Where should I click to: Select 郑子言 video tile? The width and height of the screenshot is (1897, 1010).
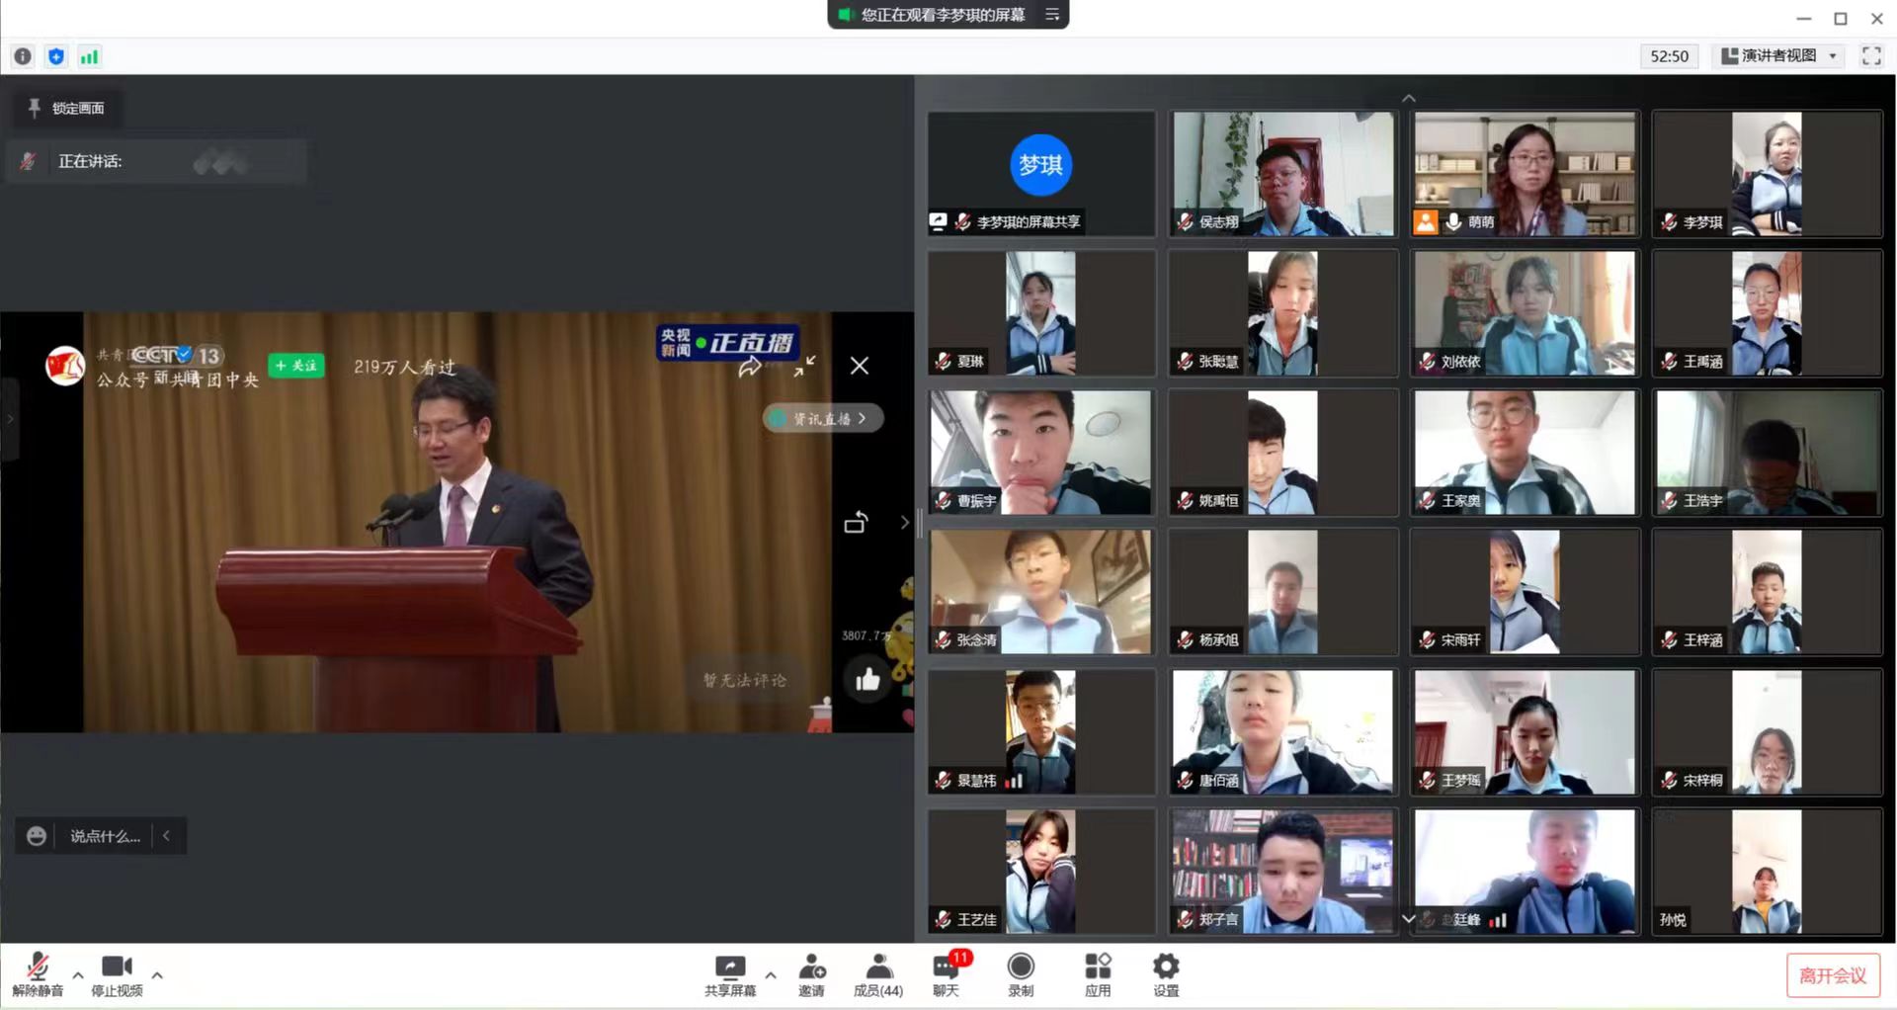[x=1282, y=872]
